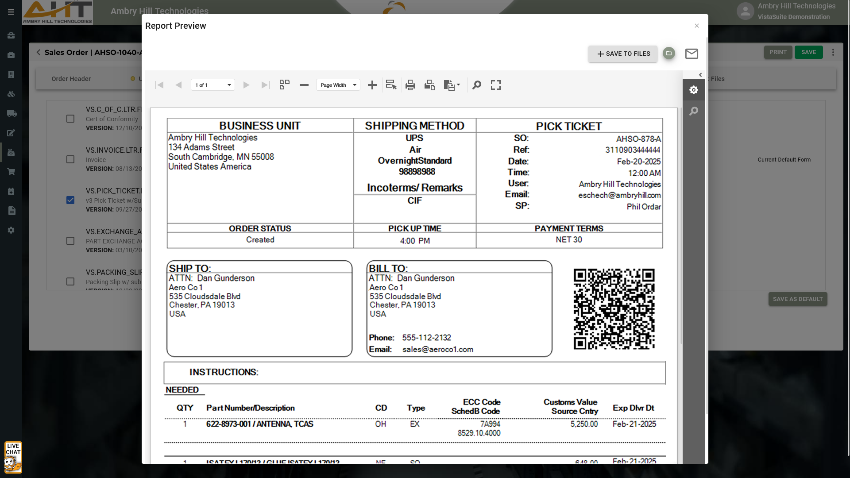This screenshot has height=478, width=850.
Task: Check the VS.C_OF_C.LTR Cert of Conformity box
Action: pos(70,119)
